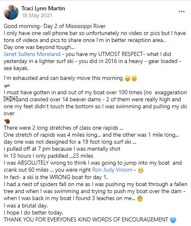Screen dimensions: 191x226
Task: Click the nauseated green face emoji
Action: click(140, 199)
